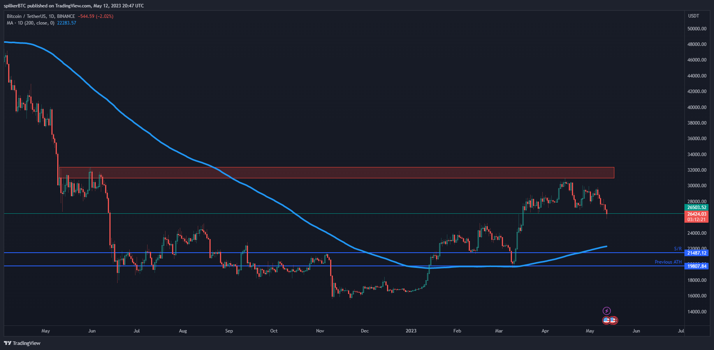Click the Nov label on the time axis
Viewport: 714px width, 350px height.
click(320, 331)
